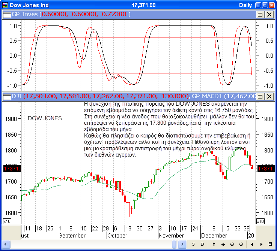277x251 pixels.
Task: Click the rescan/refresh chart icon
Action: click(193, 244)
